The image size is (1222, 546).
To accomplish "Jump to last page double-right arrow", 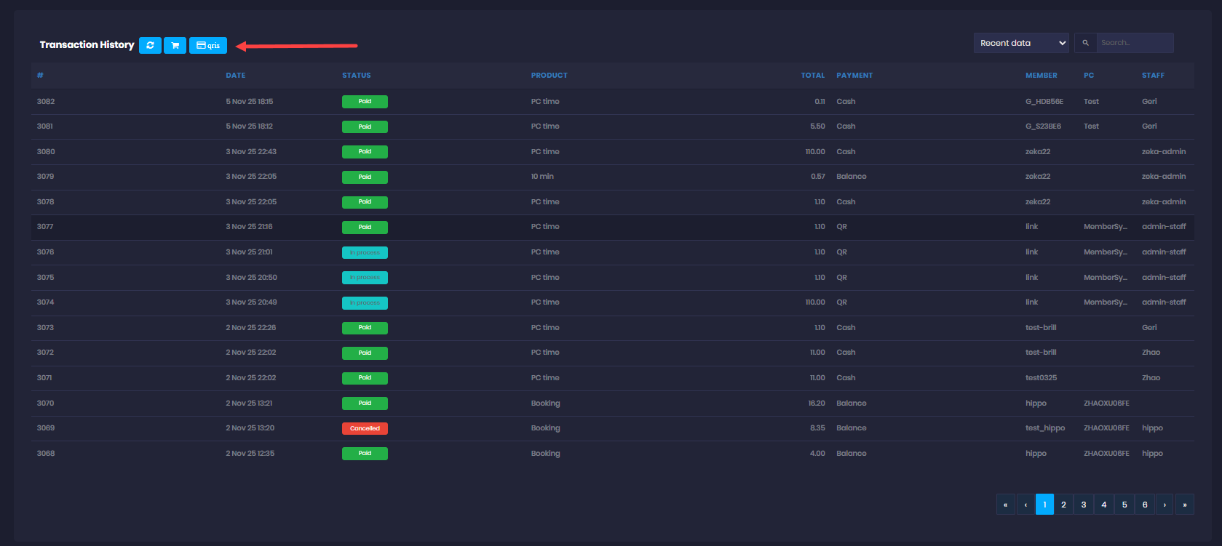I will 1185,505.
